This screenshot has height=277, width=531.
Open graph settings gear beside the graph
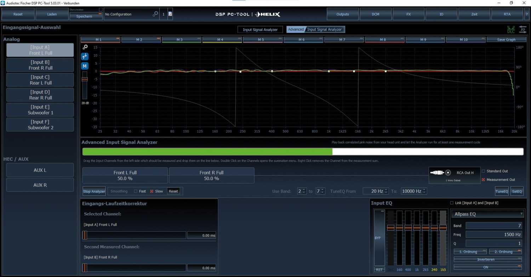tap(85, 47)
